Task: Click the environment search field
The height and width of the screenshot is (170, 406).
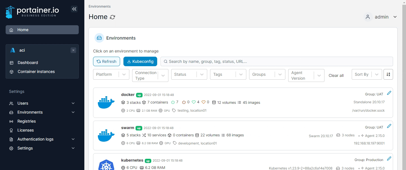Action: [x=277, y=61]
